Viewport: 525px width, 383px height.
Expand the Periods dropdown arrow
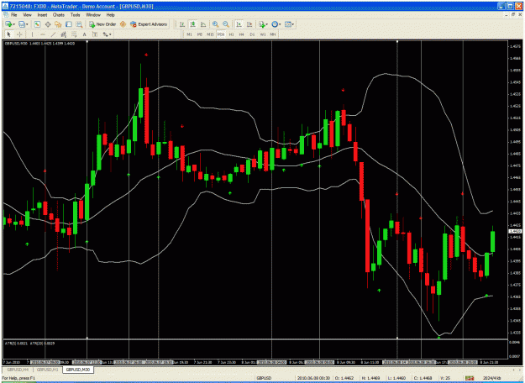[280, 24]
